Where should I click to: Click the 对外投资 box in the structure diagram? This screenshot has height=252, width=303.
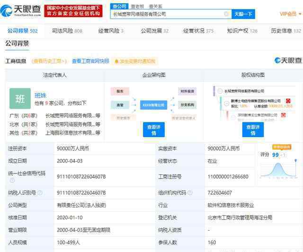(187, 91)
